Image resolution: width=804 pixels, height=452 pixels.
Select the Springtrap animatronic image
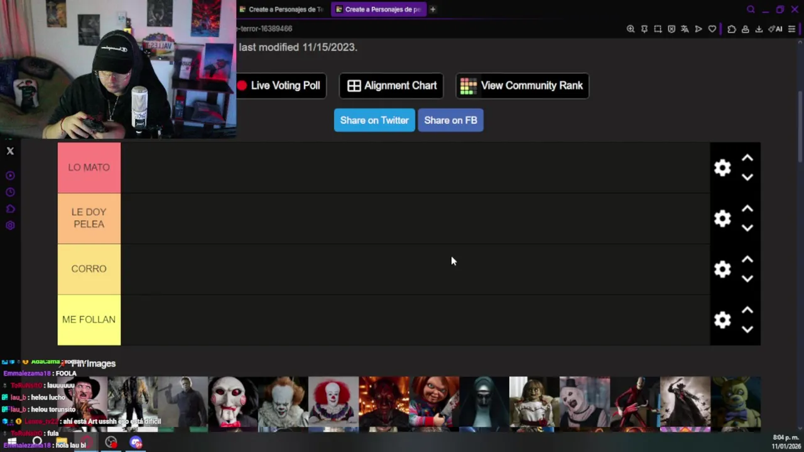tap(736, 402)
